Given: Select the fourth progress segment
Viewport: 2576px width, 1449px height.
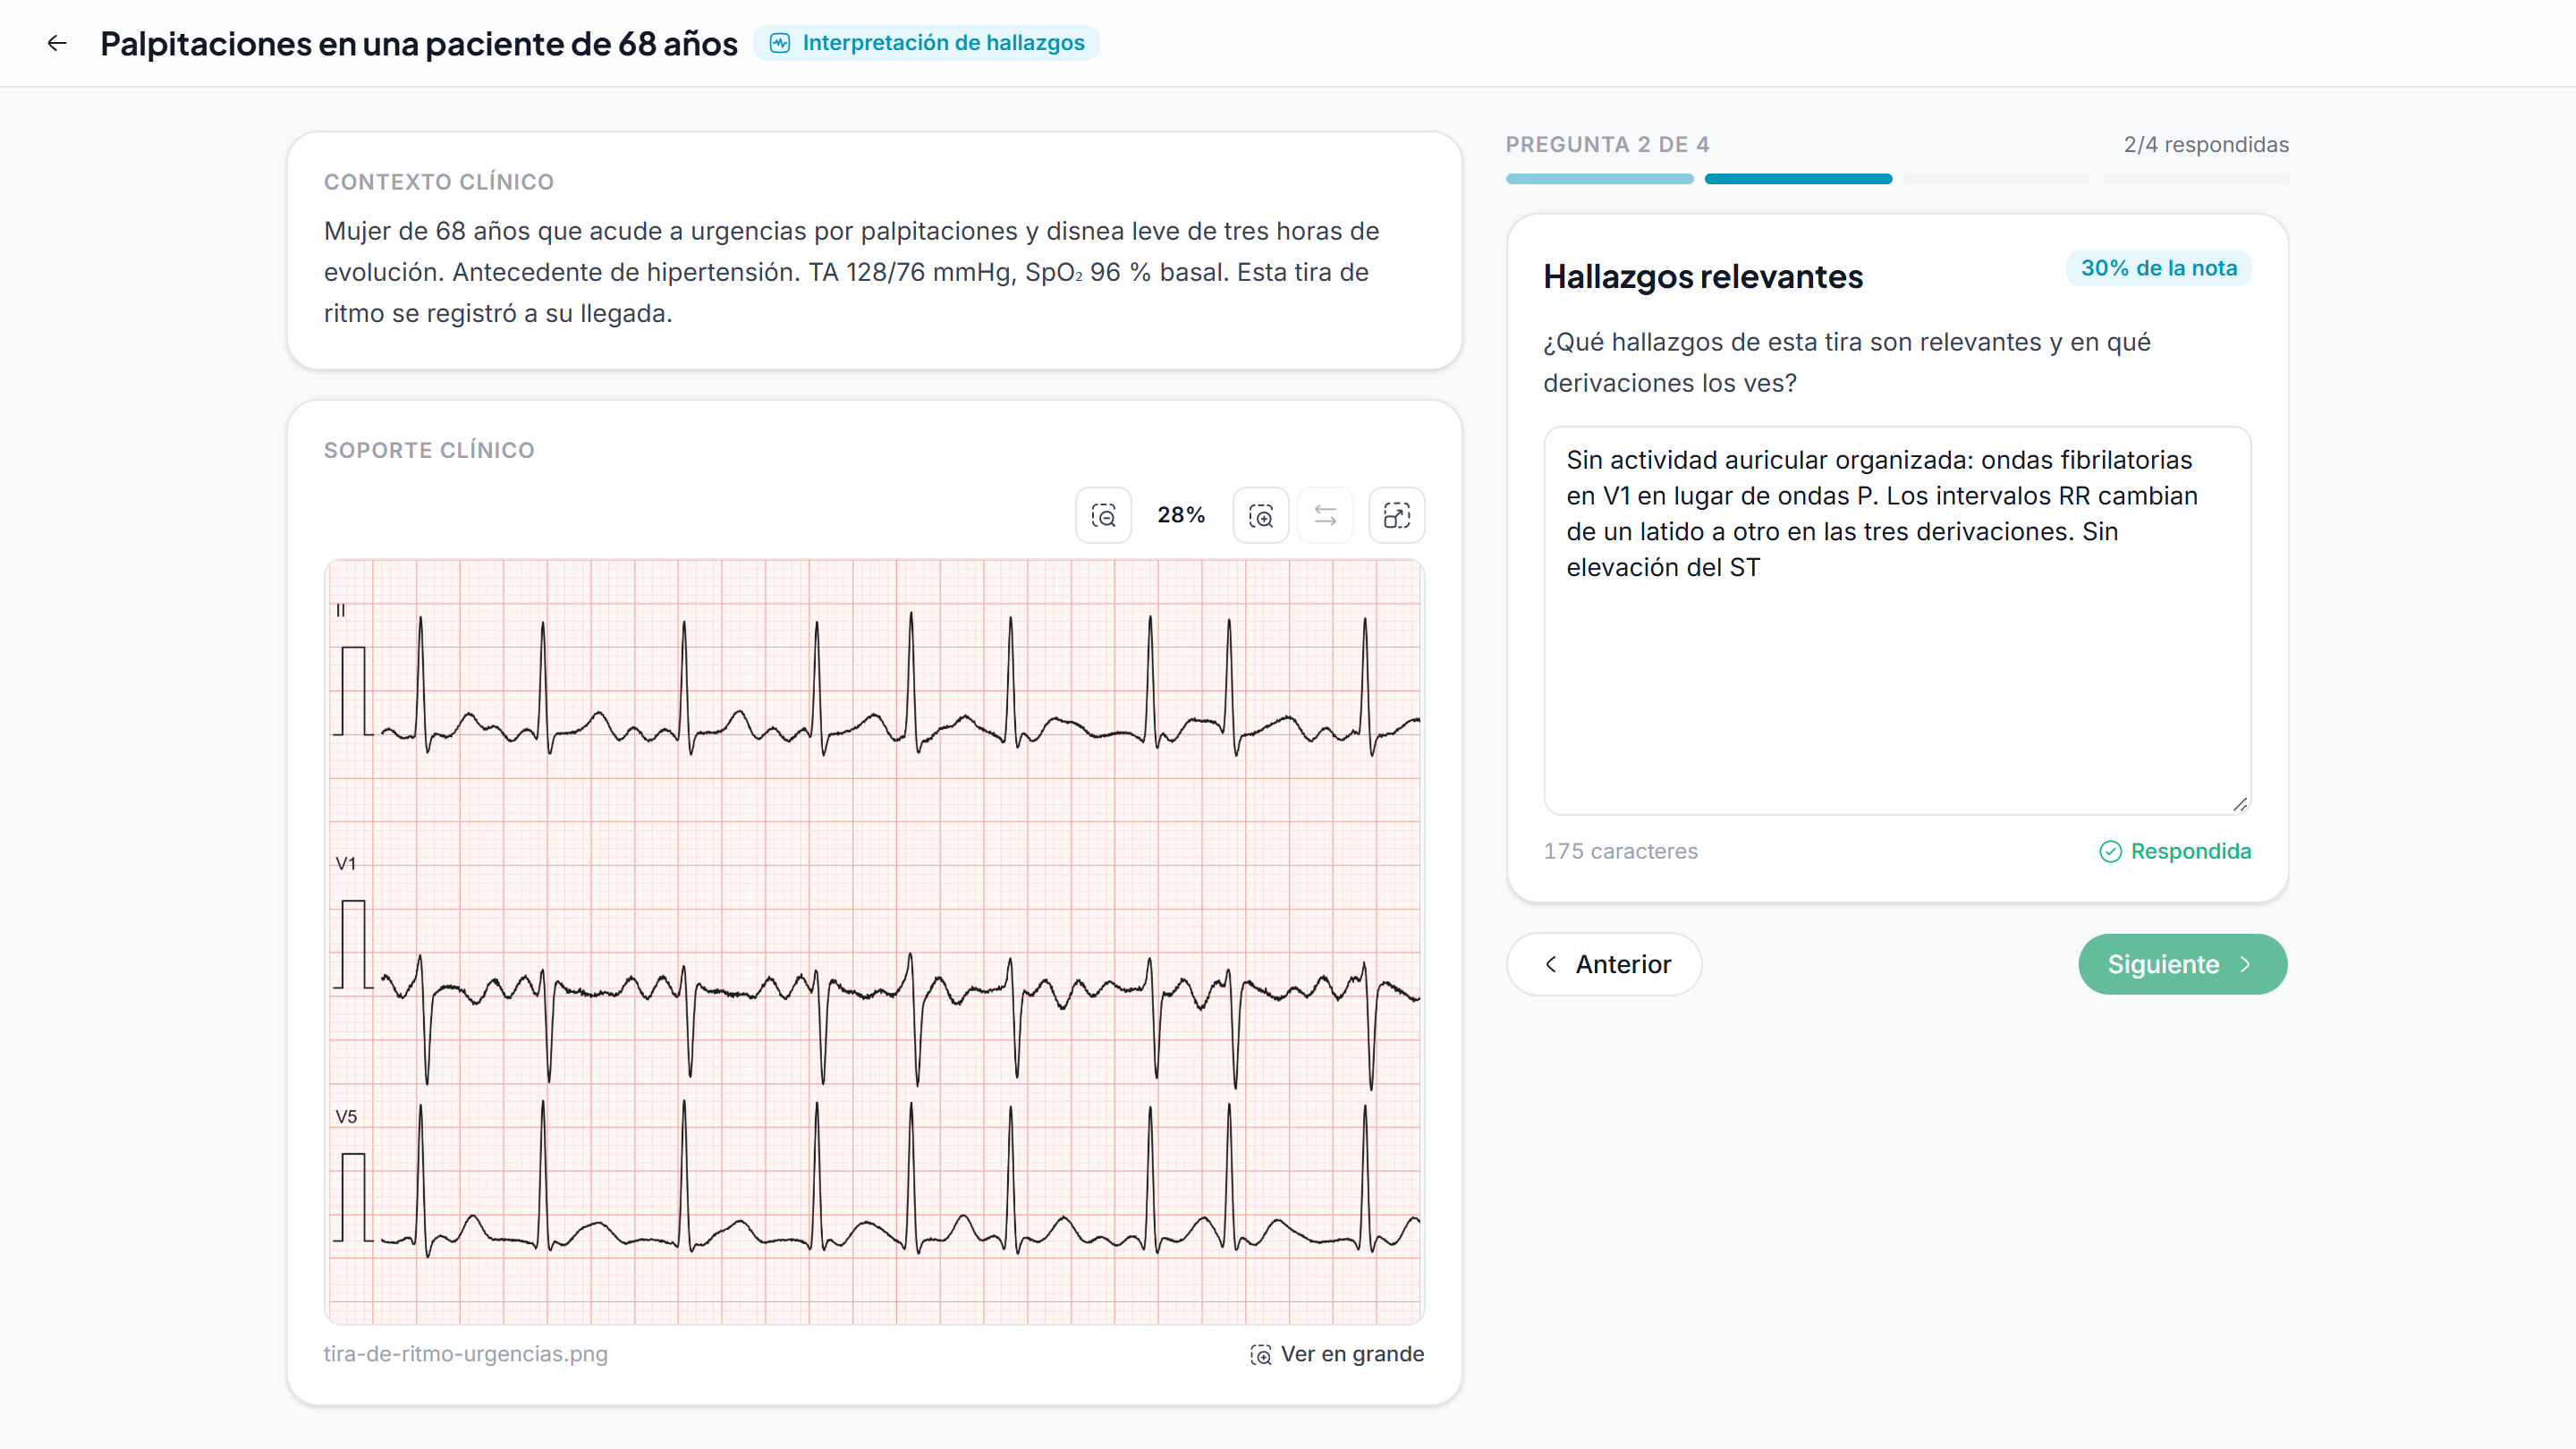Looking at the screenshot, I should pyautogui.click(x=2195, y=179).
